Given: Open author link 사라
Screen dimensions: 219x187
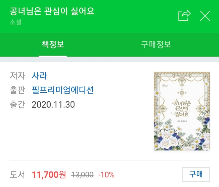Looking at the screenshot, I should coord(39,76).
